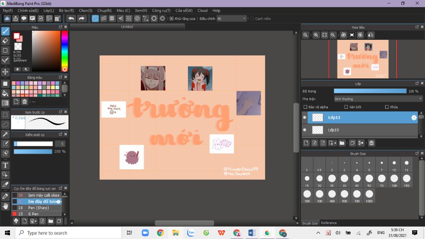Choose brush size 1000 preset
The image size is (425, 239).
369,196
